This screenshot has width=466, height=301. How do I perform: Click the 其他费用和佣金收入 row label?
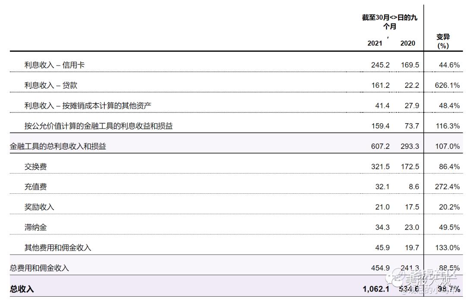coord(58,248)
